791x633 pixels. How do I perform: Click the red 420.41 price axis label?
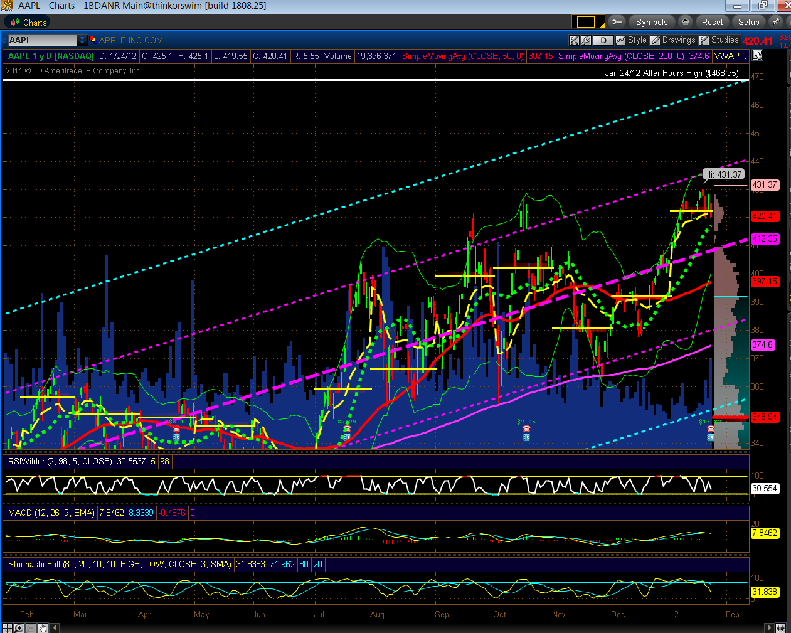[x=765, y=216]
